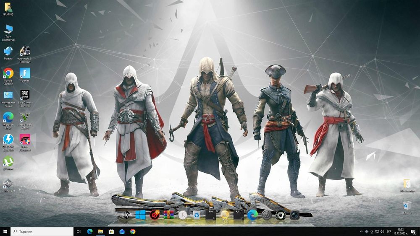Select the Forza Horizon 5 shortcut
This screenshot has height=236, width=420.
25,143
